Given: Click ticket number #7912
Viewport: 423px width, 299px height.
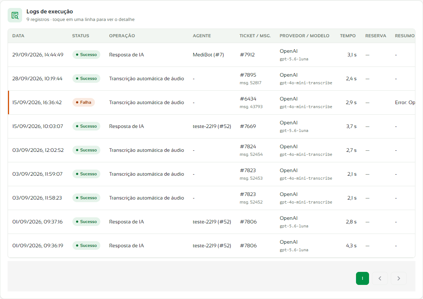Looking at the screenshot, I should [247, 55].
